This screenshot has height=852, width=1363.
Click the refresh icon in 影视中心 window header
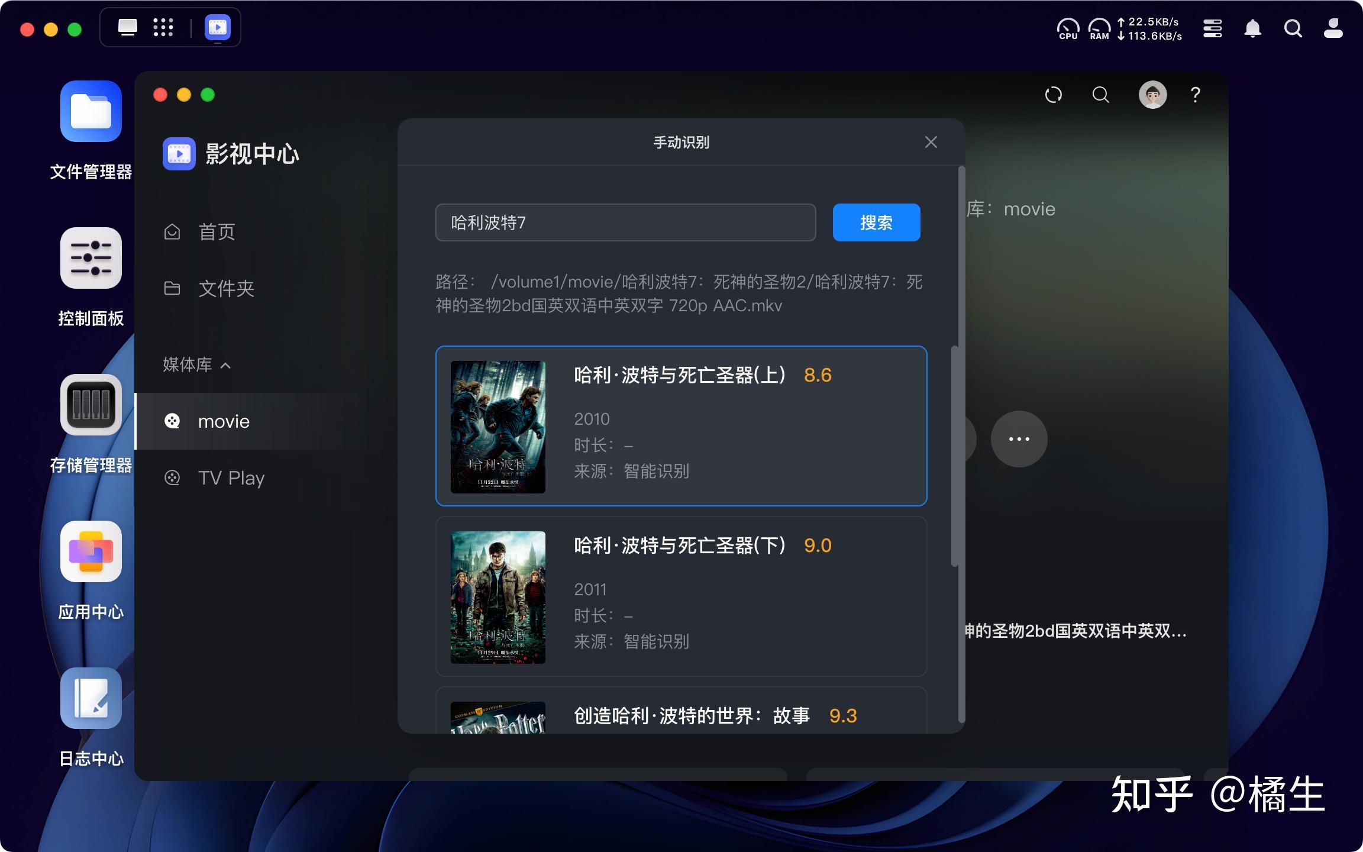[x=1055, y=95]
